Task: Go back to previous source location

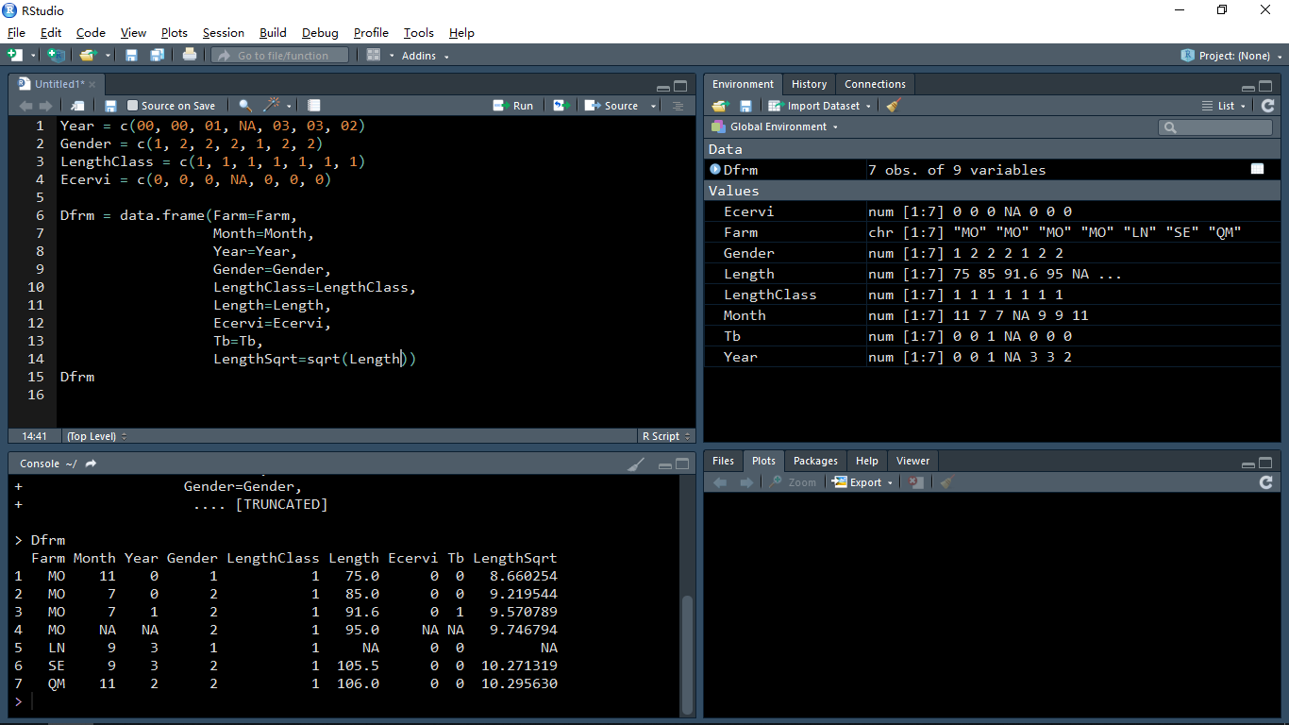Action: [x=25, y=106]
